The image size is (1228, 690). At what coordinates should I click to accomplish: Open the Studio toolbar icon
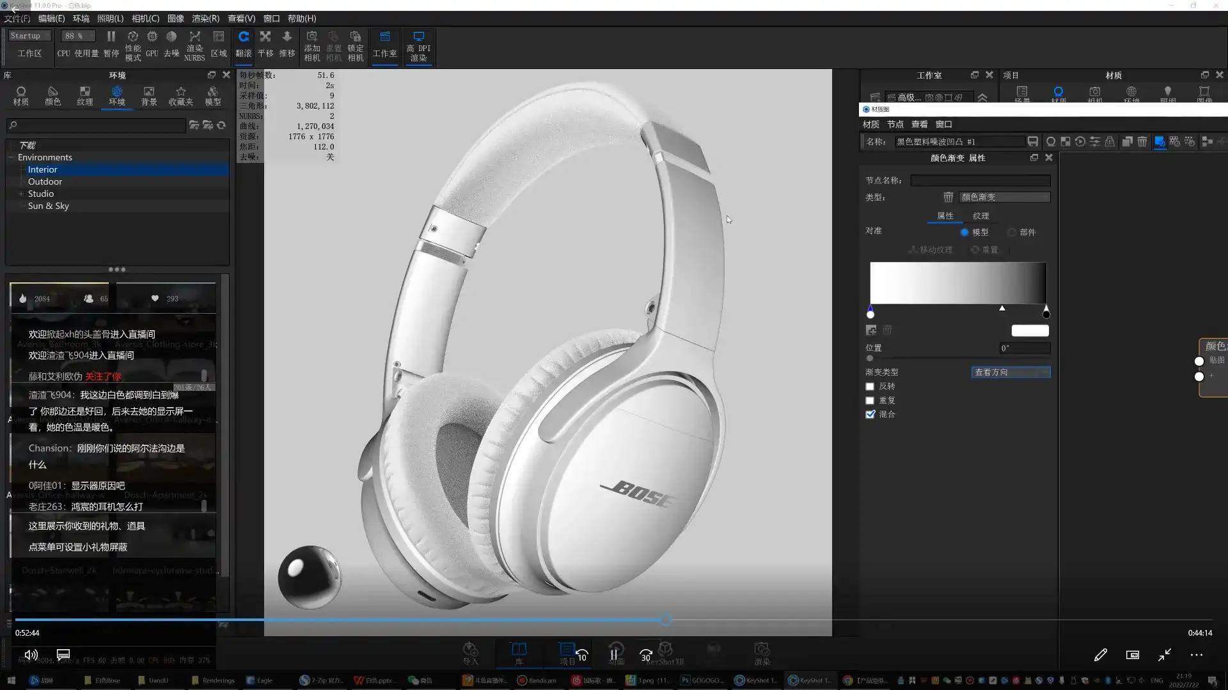(x=384, y=37)
